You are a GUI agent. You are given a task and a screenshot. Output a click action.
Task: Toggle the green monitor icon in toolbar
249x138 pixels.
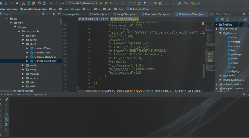tap(193, 3)
